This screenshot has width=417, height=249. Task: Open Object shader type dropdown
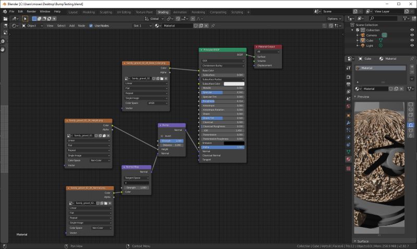32,25
